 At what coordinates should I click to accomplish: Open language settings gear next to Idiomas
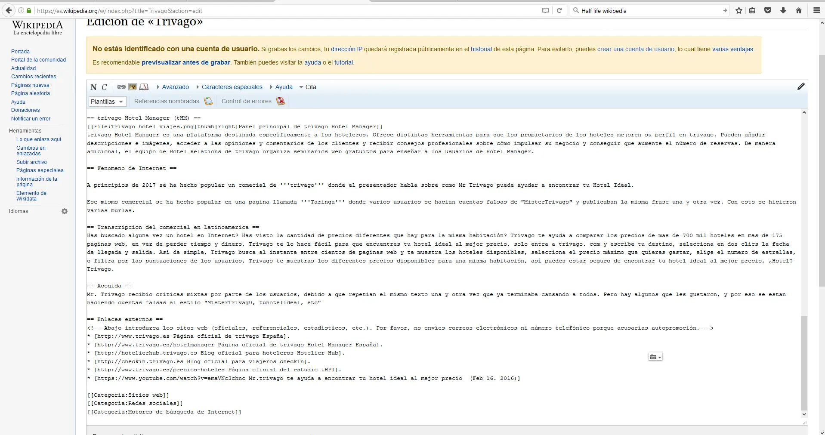pyautogui.click(x=65, y=211)
